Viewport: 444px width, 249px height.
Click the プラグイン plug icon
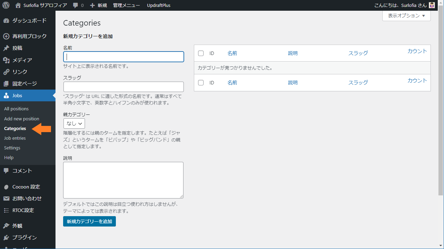(x=6, y=238)
